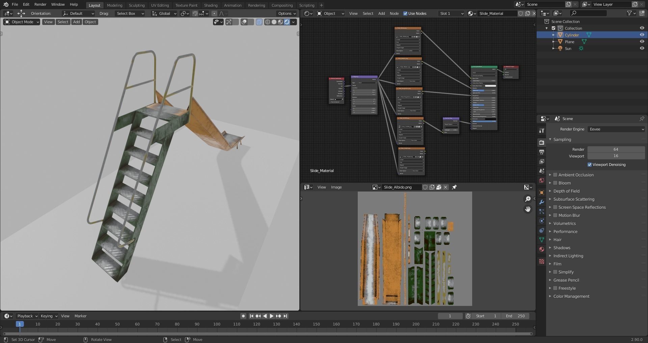The image size is (648, 343).
Task: Enable the Simplify checkbox
Action: pos(555,272)
